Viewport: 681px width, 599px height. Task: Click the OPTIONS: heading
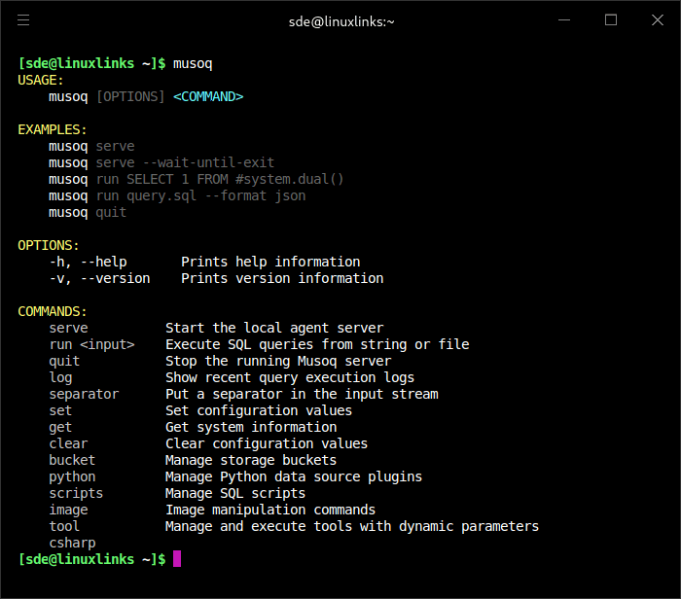pyautogui.click(x=49, y=246)
